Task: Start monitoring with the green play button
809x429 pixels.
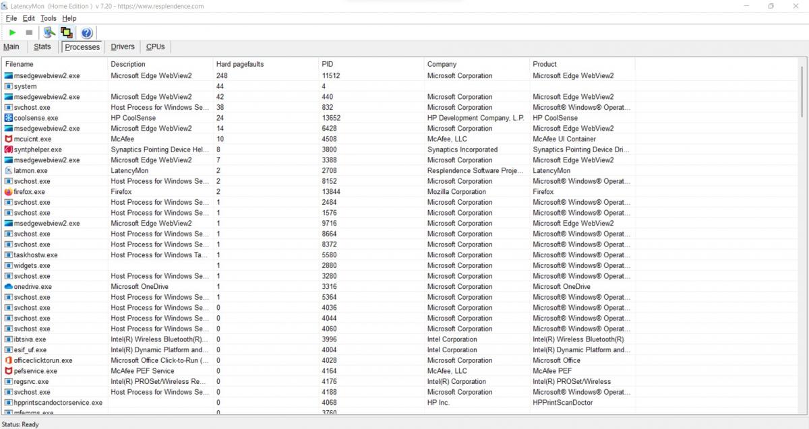Action: pos(13,32)
